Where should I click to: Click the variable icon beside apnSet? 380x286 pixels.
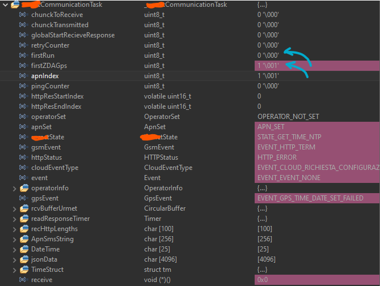[x=24, y=126]
